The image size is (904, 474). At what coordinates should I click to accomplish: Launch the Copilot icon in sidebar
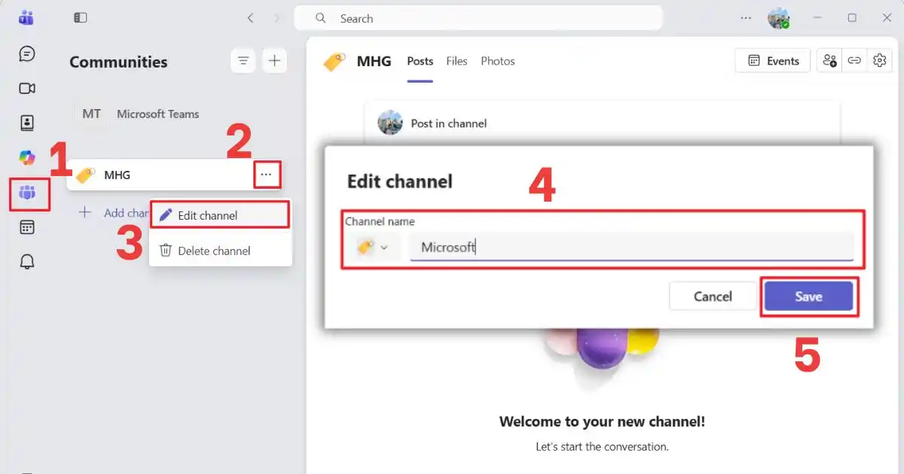click(27, 157)
